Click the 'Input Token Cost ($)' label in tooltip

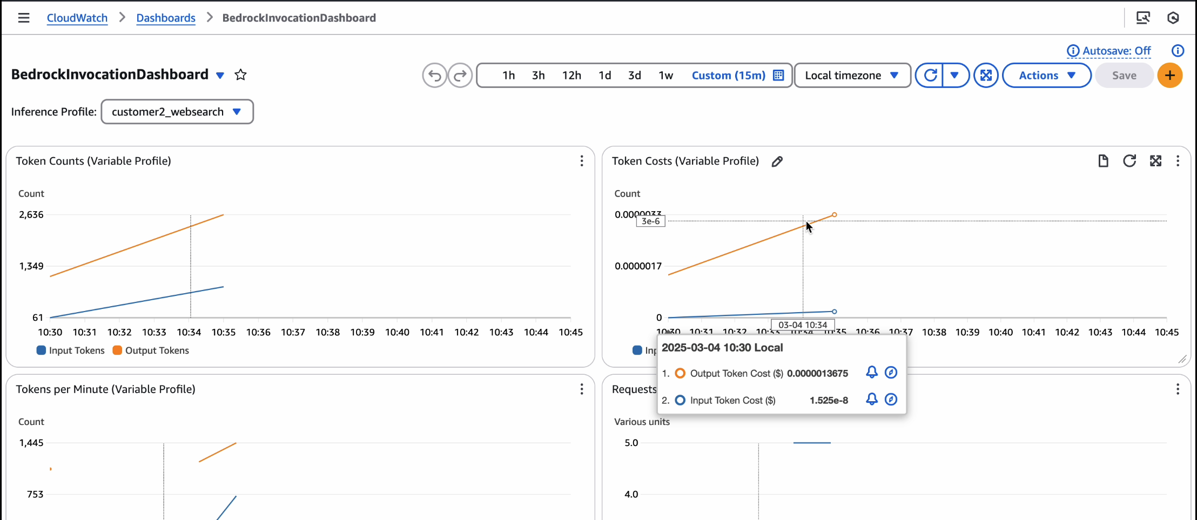[x=733, y=400]
